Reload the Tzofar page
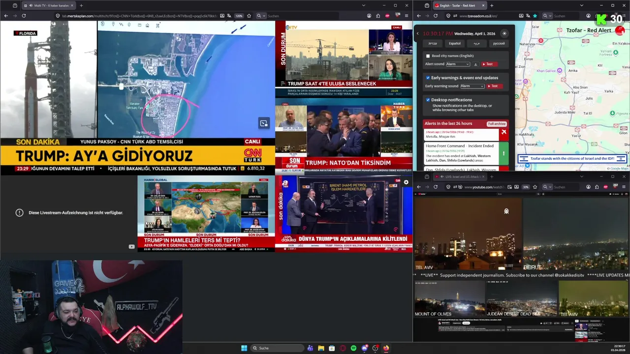This screenshot has height=354, width=630. tap(435, 16)
